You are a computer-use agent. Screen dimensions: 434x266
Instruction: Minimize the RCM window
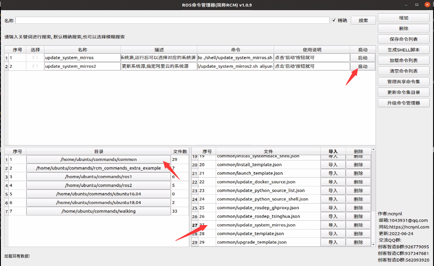coord(406,5)
